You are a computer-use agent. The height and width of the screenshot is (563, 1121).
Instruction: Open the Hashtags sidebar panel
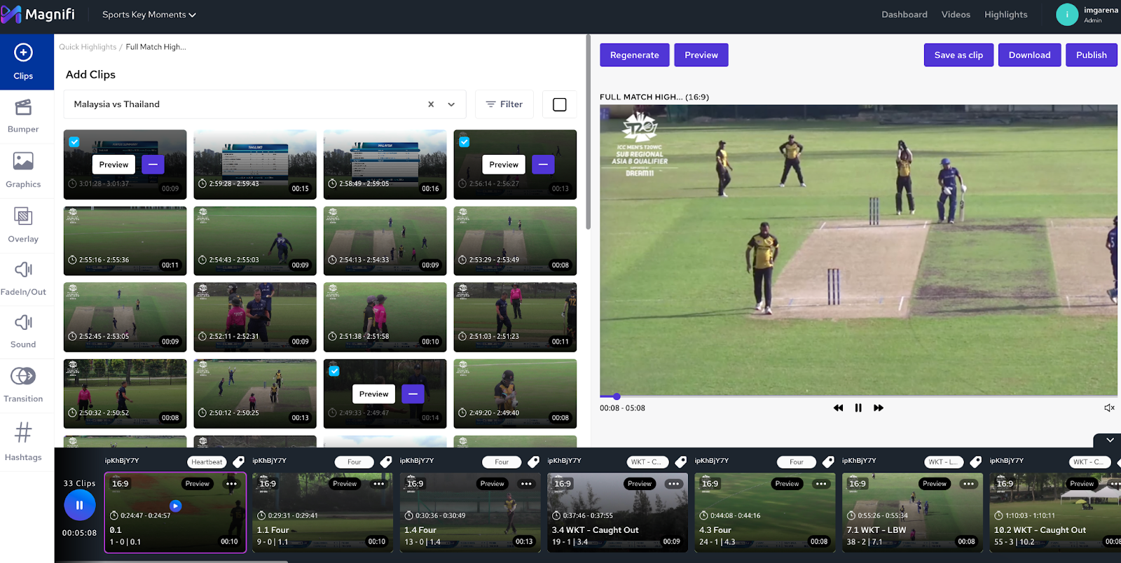23,441
